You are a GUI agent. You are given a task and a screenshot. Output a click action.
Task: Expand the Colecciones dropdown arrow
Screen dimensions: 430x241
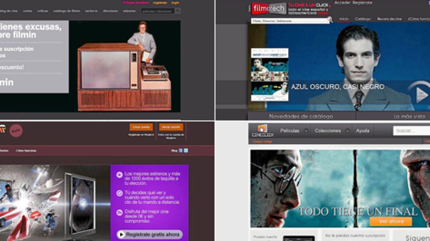click(x=348, y=131)
